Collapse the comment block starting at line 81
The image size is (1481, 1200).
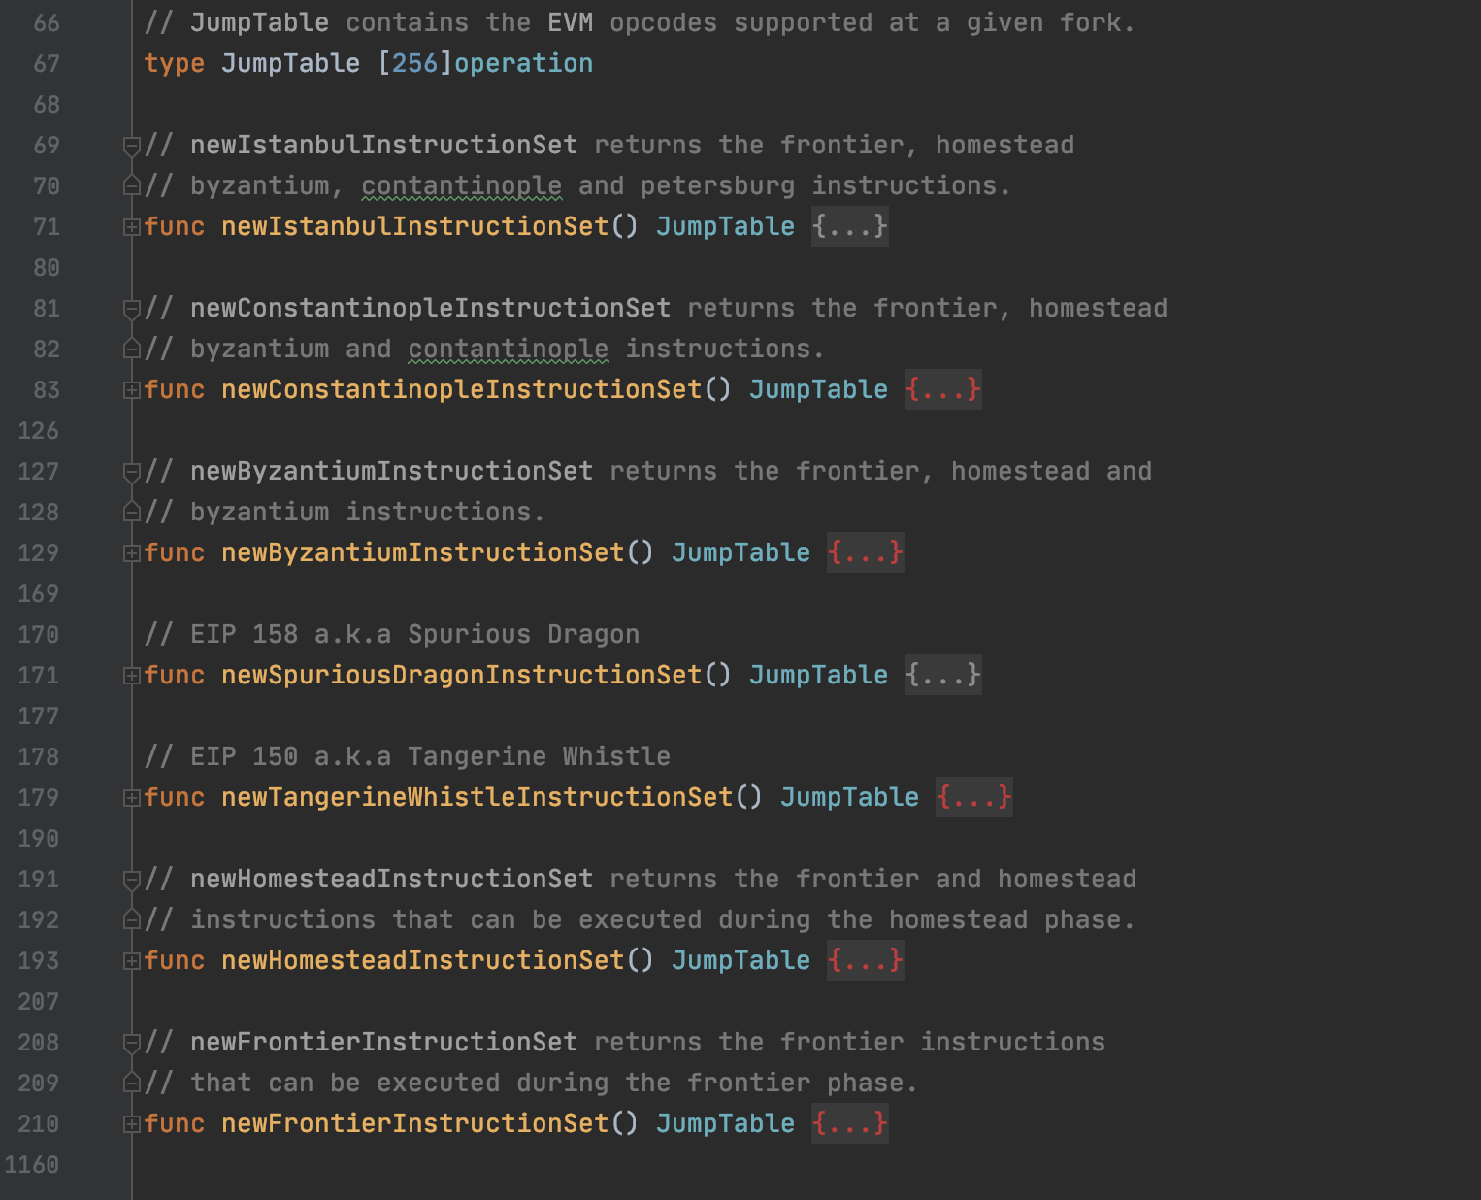[x=131, y=309]
